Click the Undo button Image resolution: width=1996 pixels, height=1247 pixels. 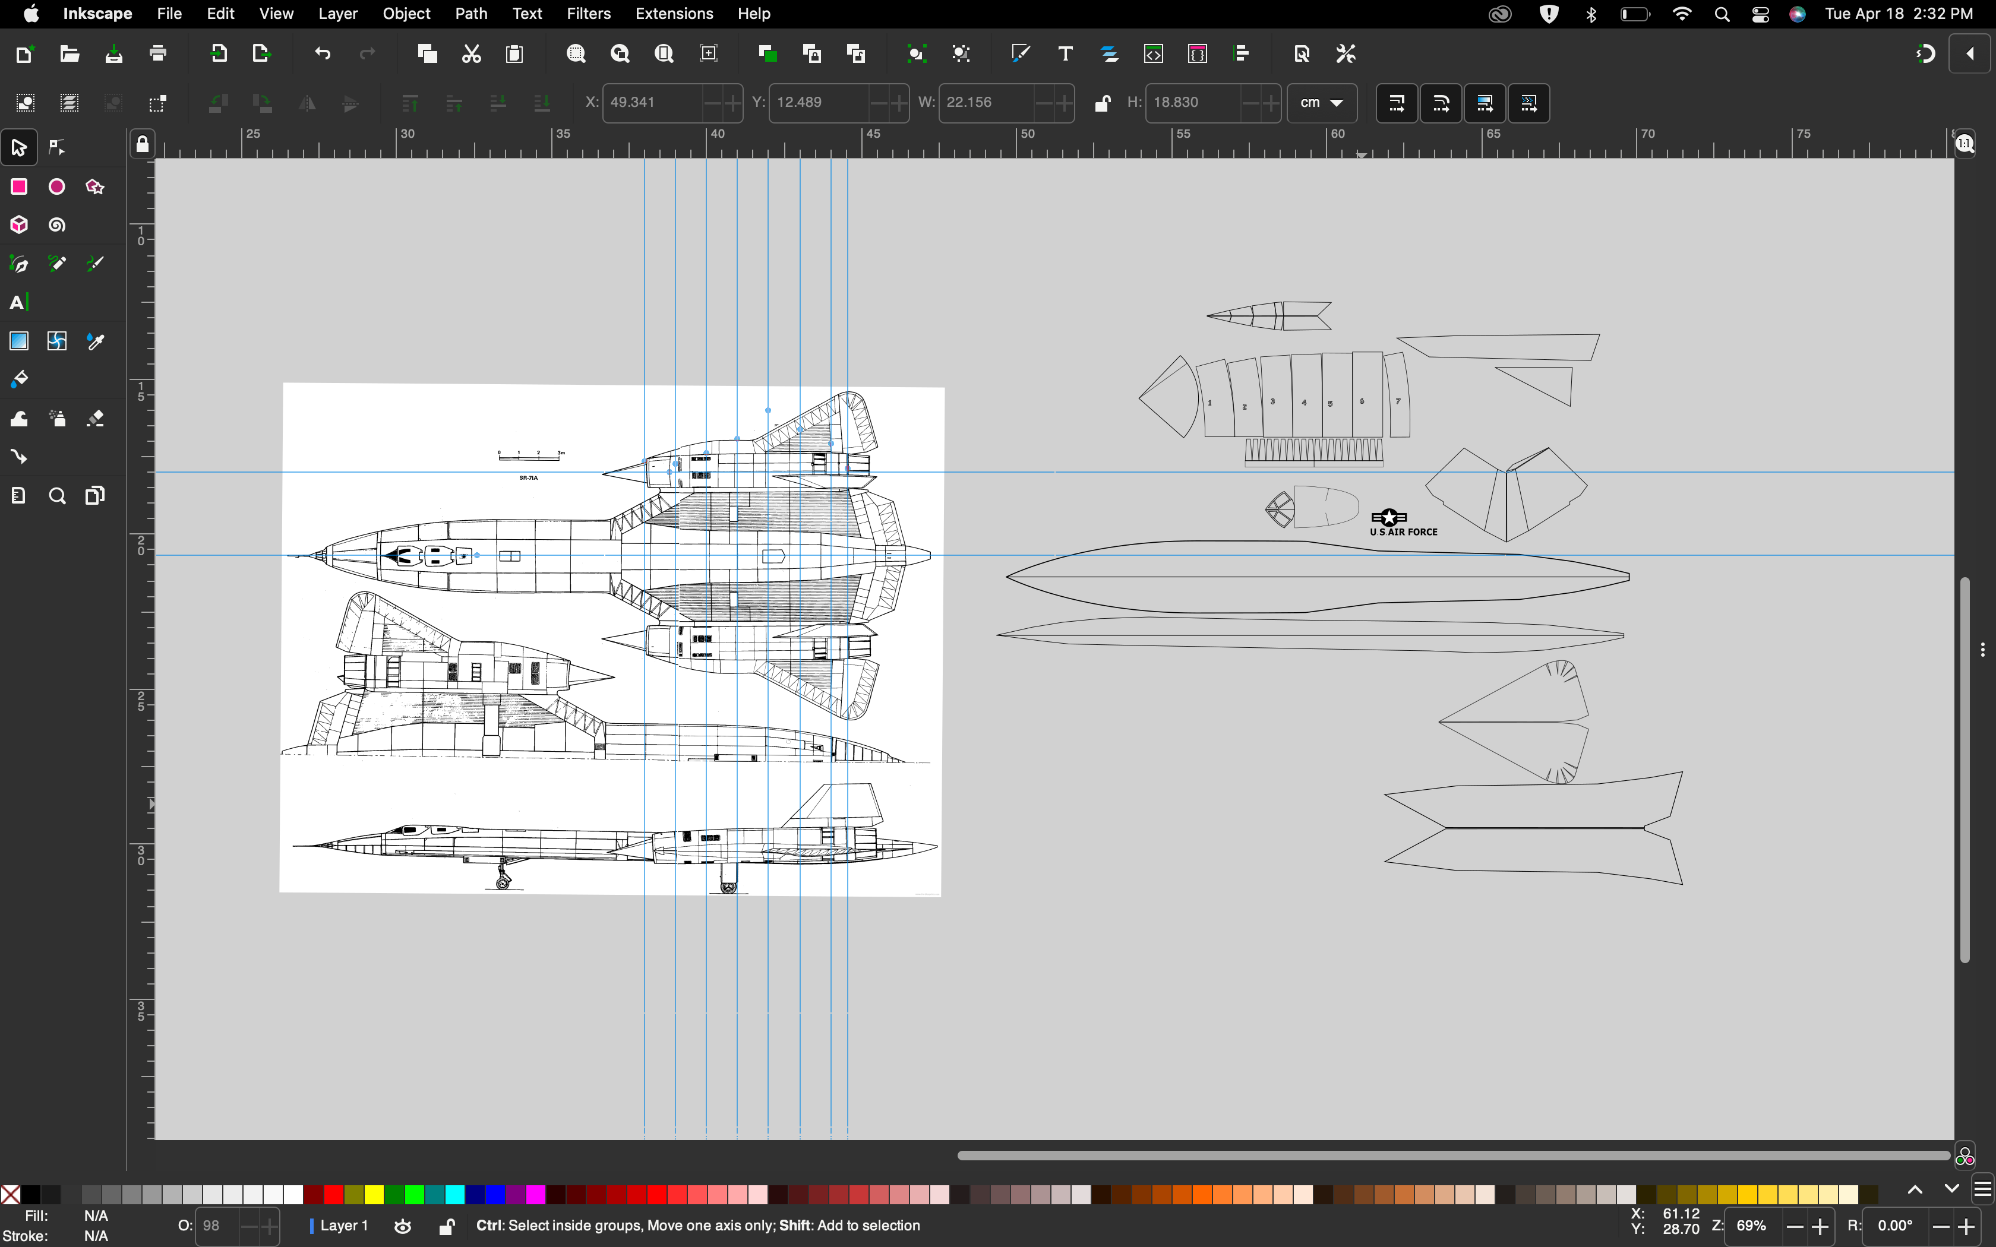[323, 55]
